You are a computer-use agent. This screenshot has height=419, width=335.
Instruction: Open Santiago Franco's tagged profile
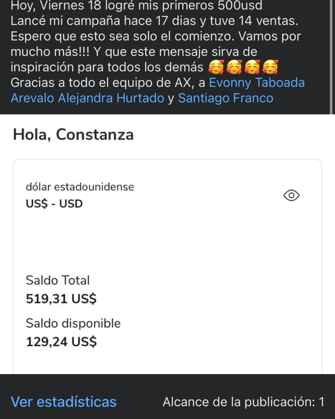click(x=226, y=98)
